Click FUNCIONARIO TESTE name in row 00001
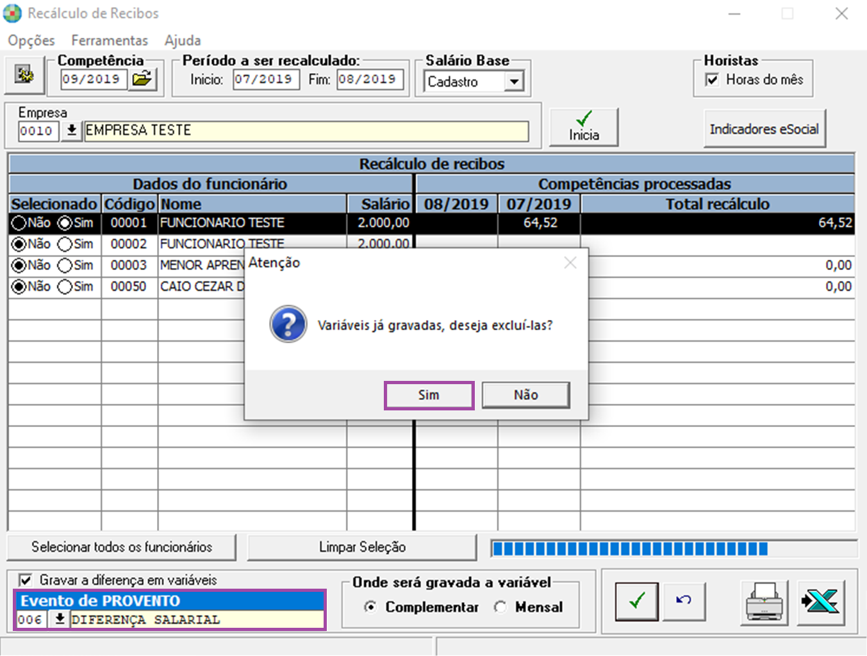 click(252, 223)
